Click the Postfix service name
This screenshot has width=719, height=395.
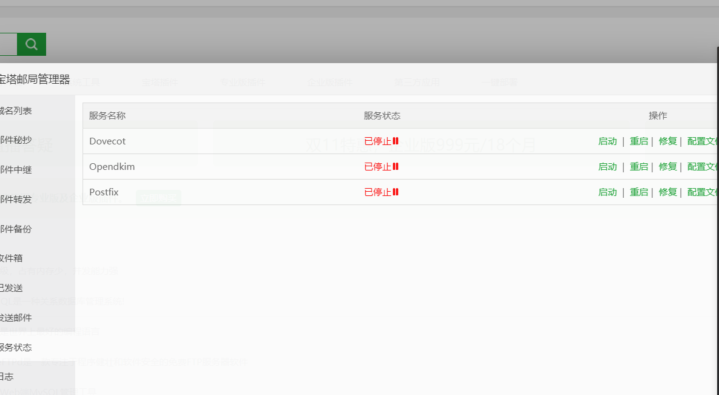[104, 192]
